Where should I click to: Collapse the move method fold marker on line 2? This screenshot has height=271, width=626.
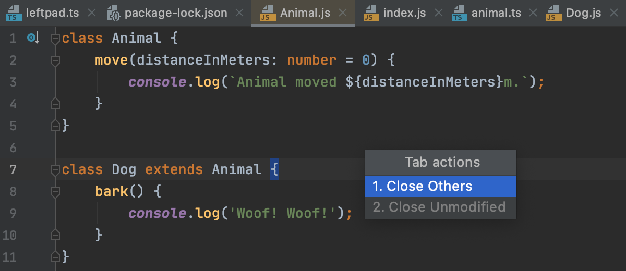pyautogui.click(x=55, y=60)
